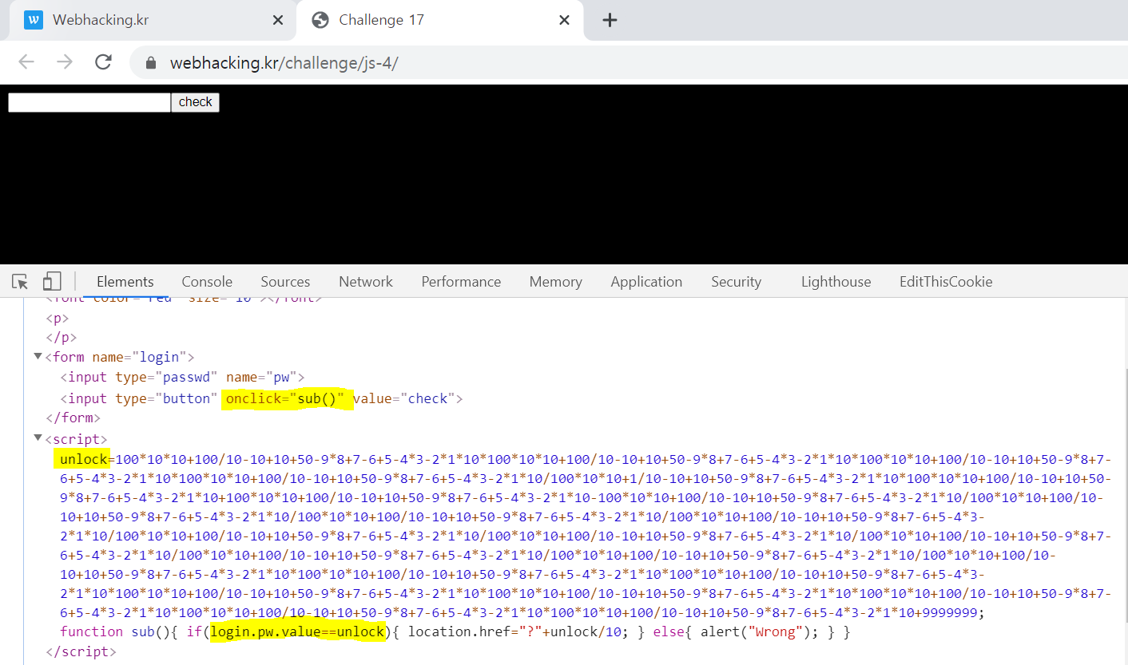The image size is (1128, 665).
Task: Close the Challenge 17 tab
Action: [564, 20]
